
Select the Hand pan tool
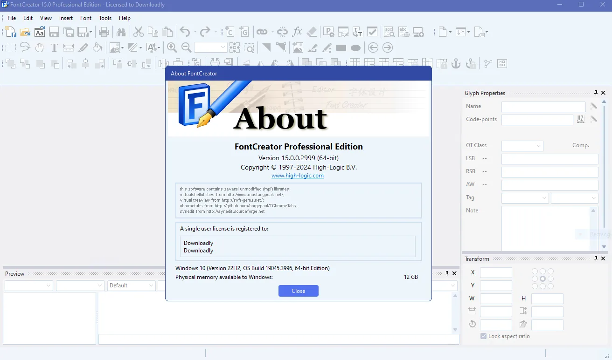pyautogui.click(x=40, y=48)
